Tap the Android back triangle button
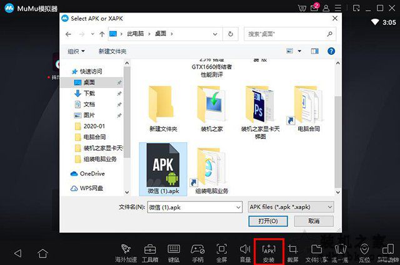 (x=18, y=253)
